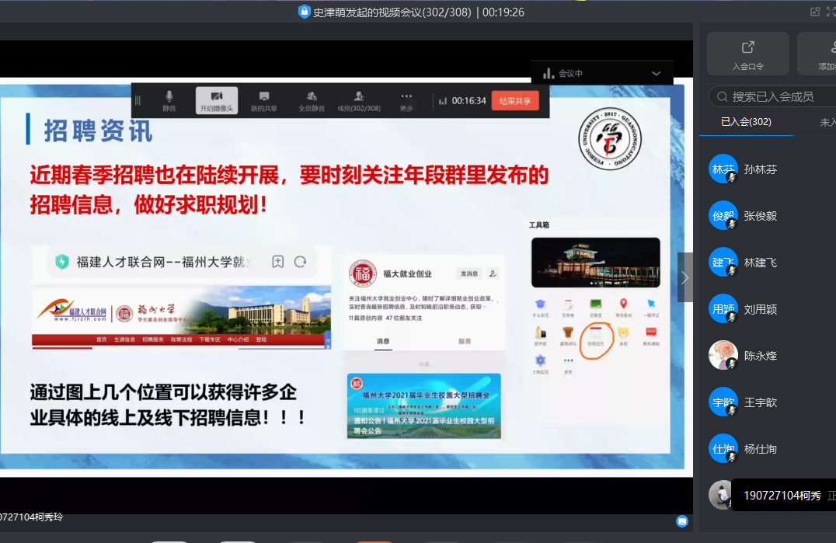Turn on camera via 开启摄像头

coord(217,100)
